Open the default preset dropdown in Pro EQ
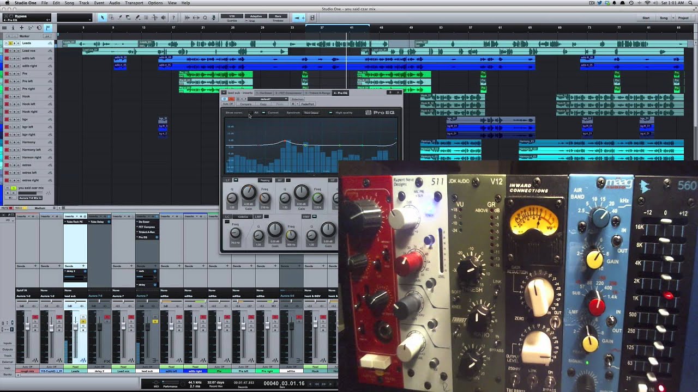The height and width of the screenshot is (392, 698). point(268,99)
